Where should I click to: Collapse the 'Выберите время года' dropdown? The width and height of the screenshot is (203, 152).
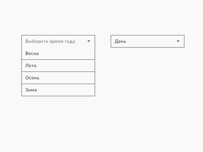[58, 41]
